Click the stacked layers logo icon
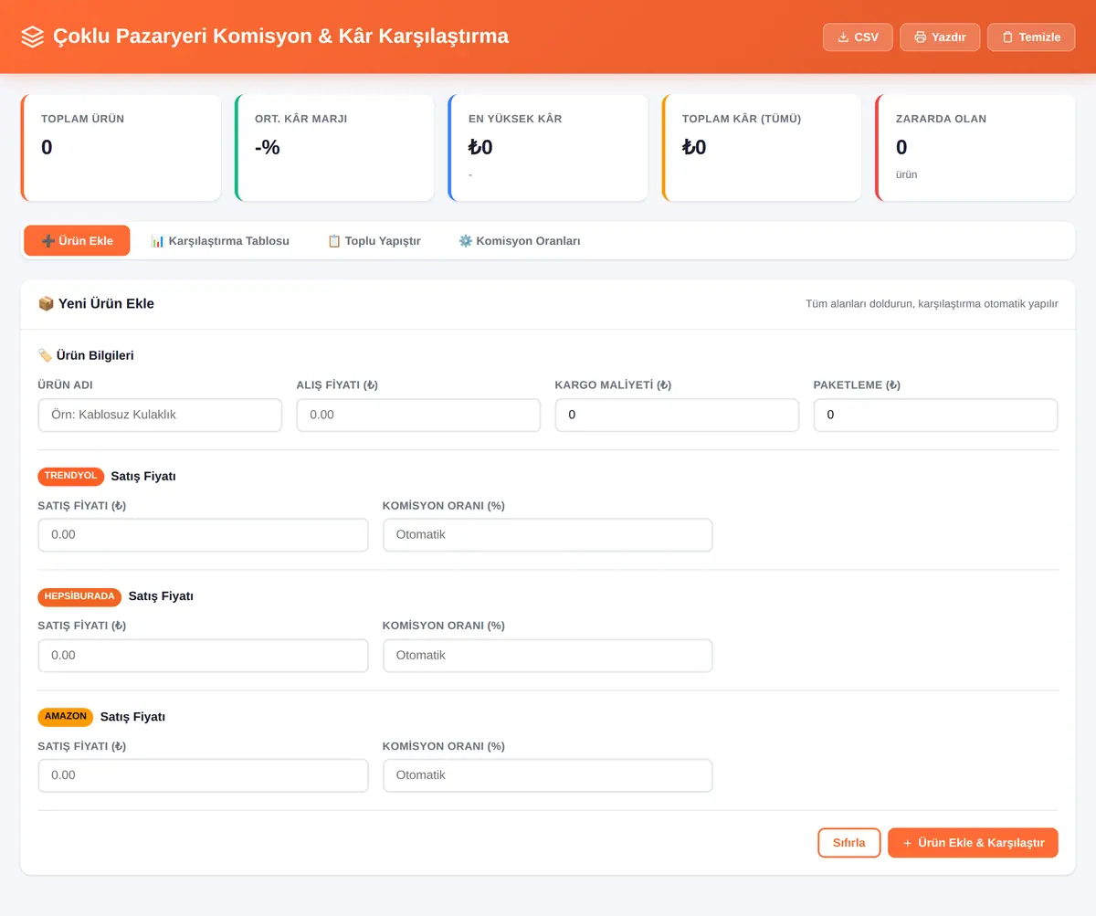The width and height of the screenshot is (1096, 916). [x=33, y=37]
